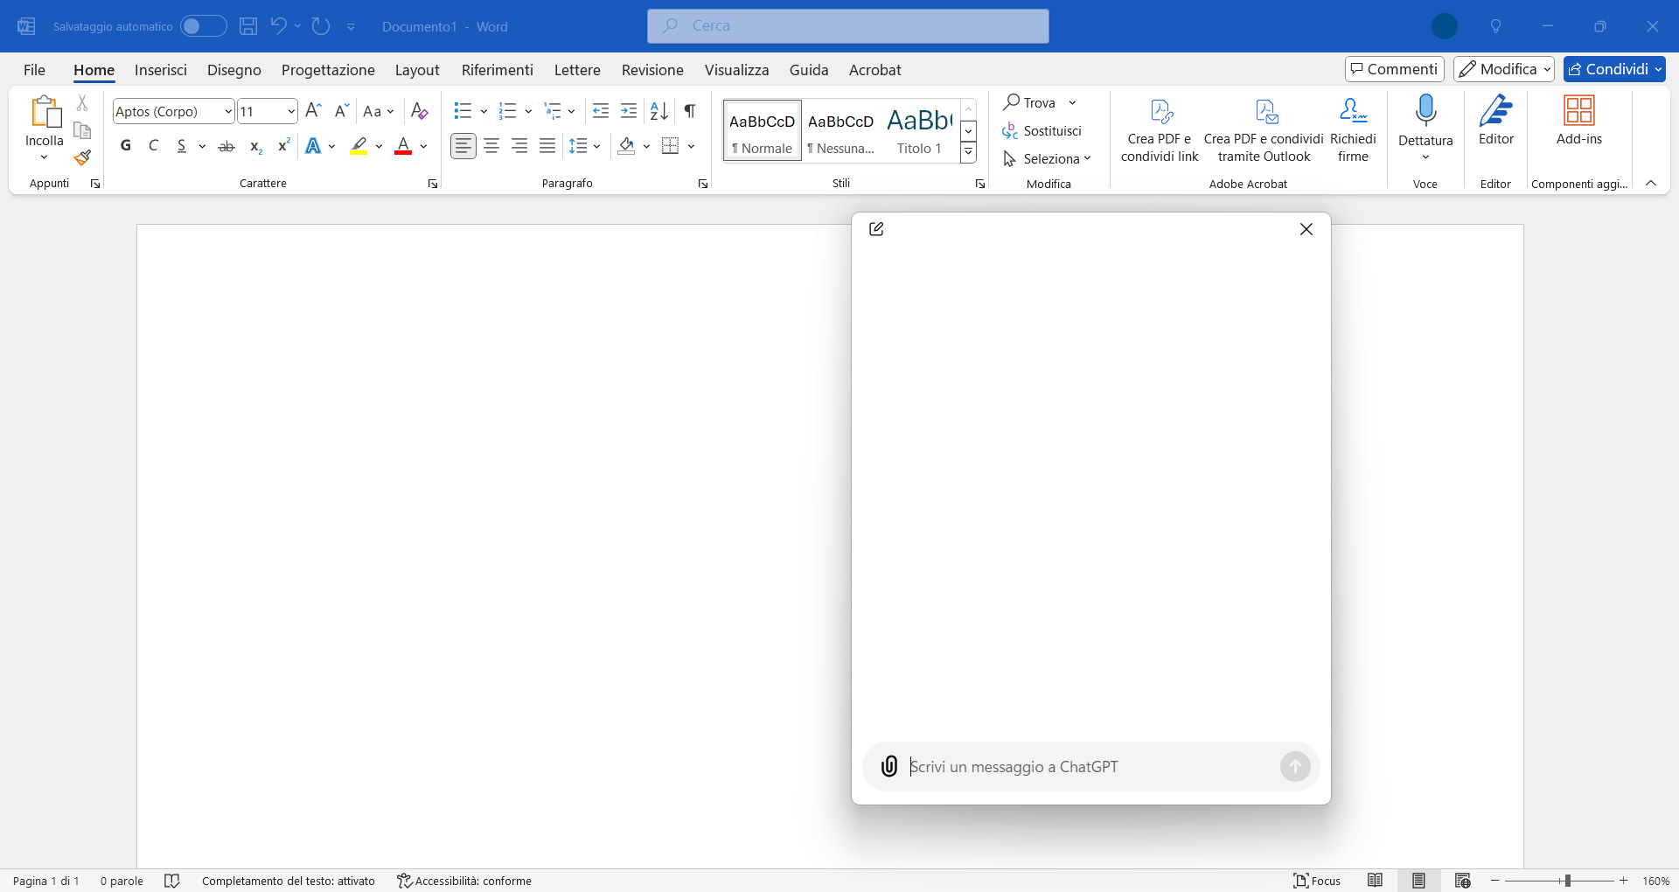Screen dimensions: 1679x892
Task: Click the Dettatura microphone icon
Action: pos(1425,112)
